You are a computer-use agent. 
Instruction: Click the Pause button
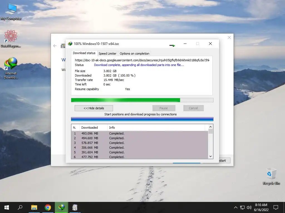164,108
